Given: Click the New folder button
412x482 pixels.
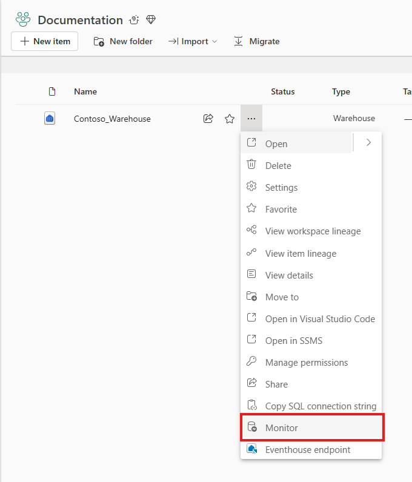Looking at the screenshot, I should (x=123, y=41).
